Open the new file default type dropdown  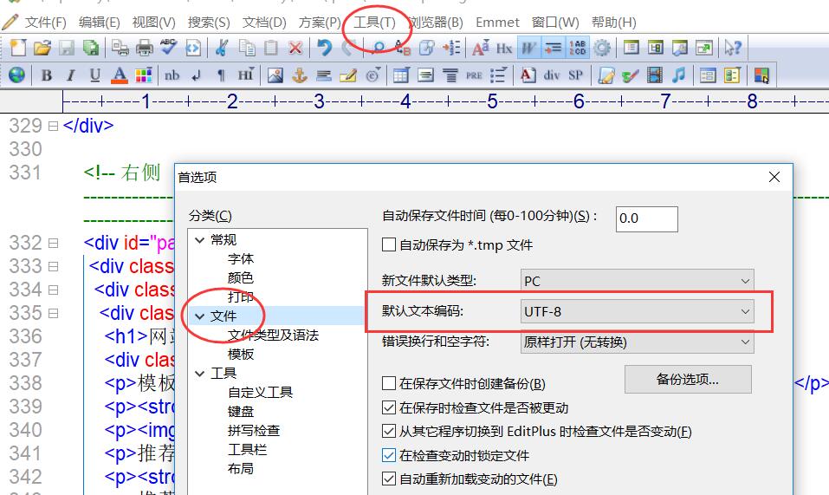[x=638, y=281]
